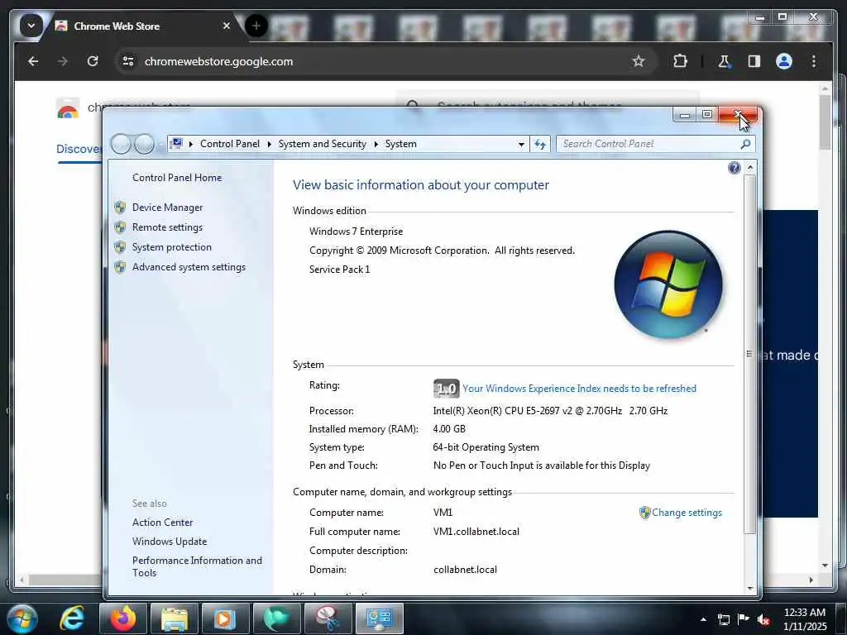847x635 pixels.
Task: Open Chrome tab search dropdown
Action: click(31, 26)
